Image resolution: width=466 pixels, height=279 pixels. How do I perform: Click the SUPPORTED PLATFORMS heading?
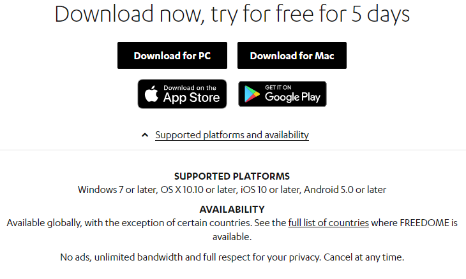coord(232,176)
